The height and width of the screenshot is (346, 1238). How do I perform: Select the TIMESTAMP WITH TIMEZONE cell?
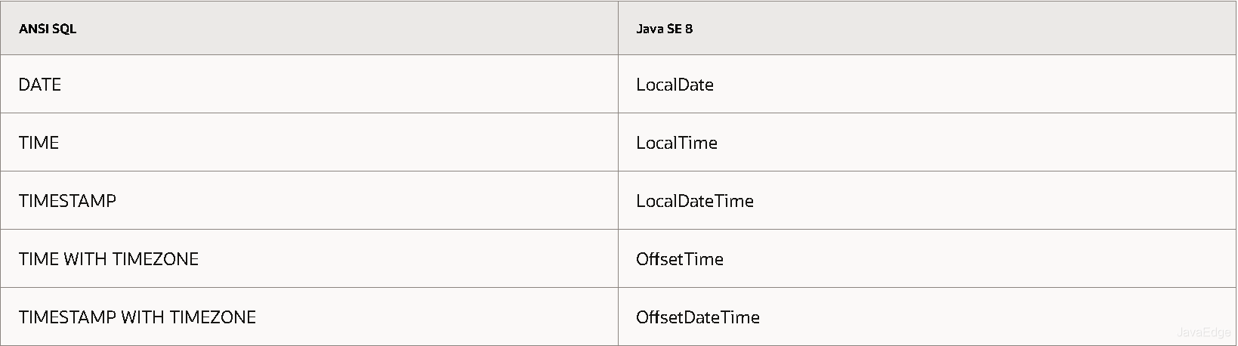click(309, 317)
